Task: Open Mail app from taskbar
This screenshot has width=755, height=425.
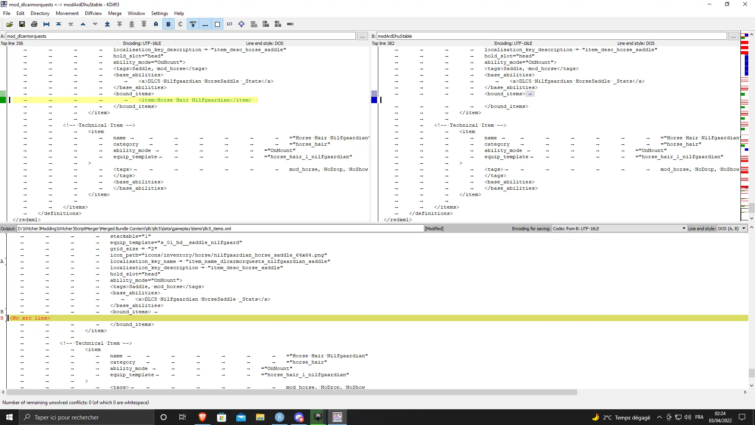Action: coord(241,417)
